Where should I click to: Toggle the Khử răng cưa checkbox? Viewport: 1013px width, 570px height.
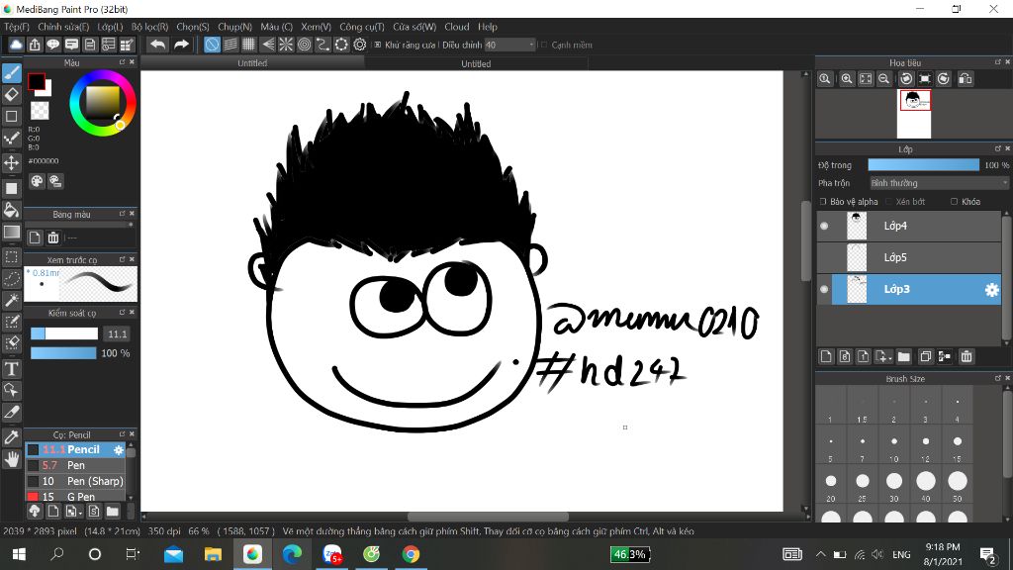378,45
